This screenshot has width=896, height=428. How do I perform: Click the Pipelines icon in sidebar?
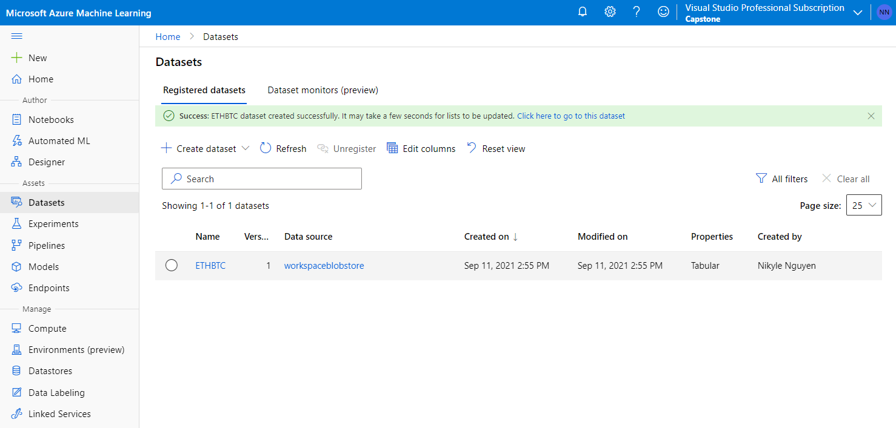click(x=16, y=246)
